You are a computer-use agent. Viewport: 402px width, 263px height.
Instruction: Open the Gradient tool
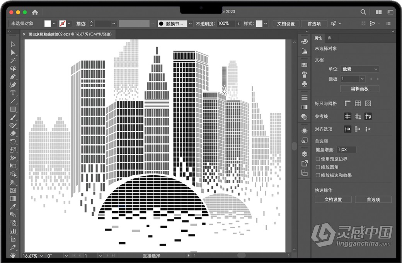pyautogui.click(x=13, y=199)
